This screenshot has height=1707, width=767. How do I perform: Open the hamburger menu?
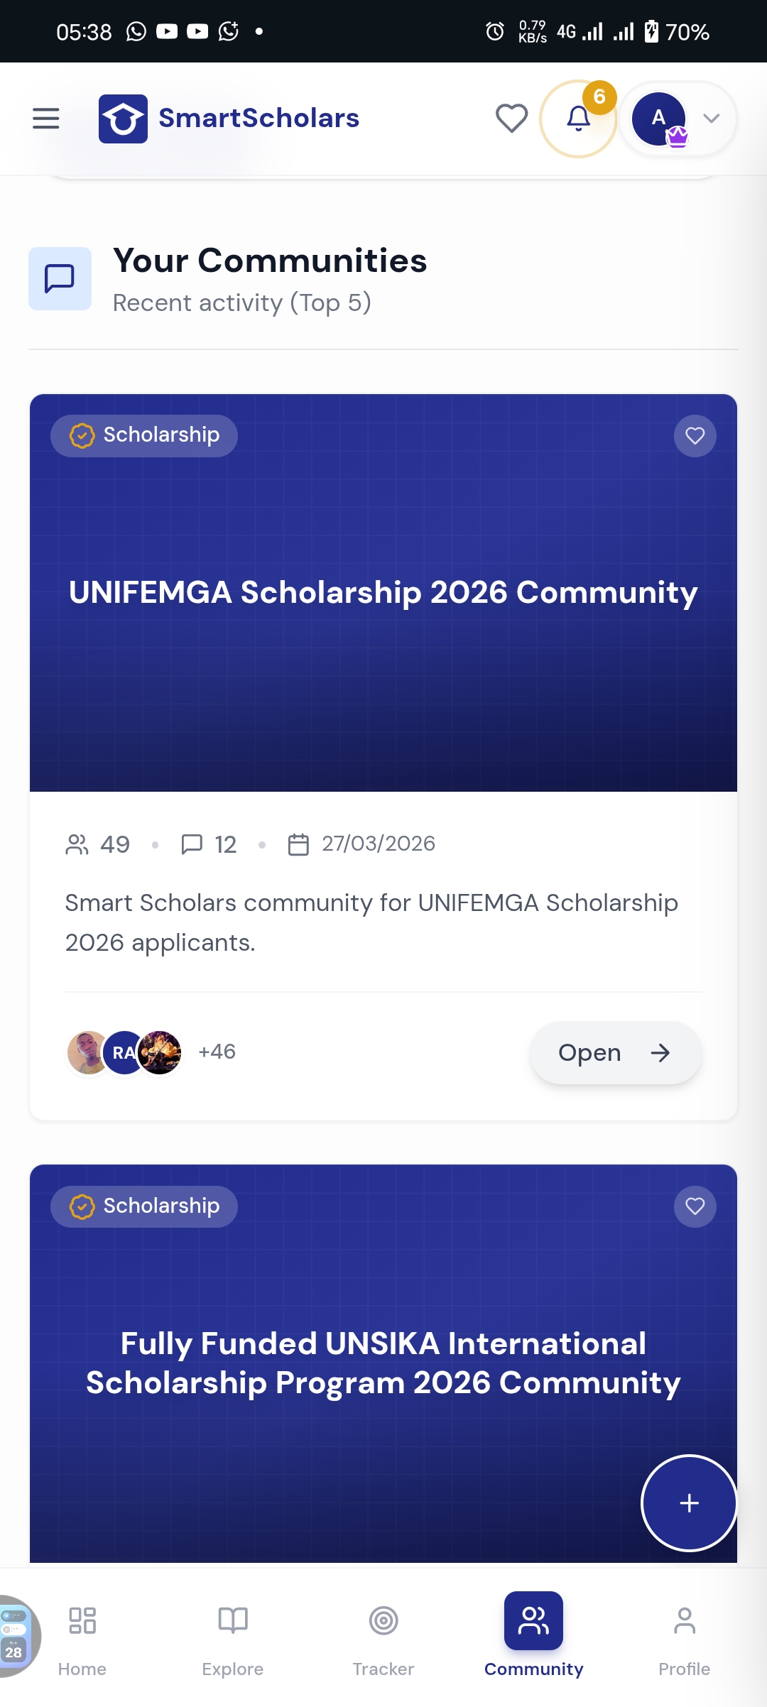[46, 118]
